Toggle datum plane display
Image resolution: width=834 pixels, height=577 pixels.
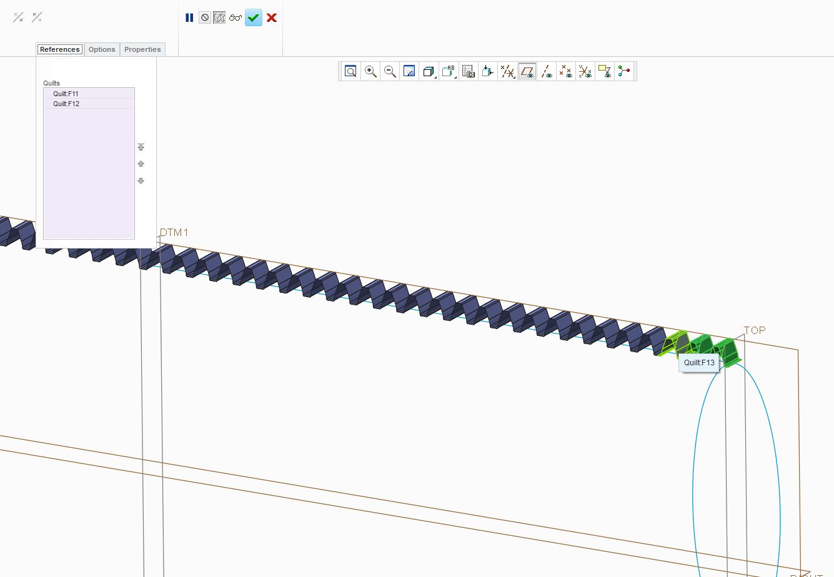pyautogui.click(x=527, y=71)
